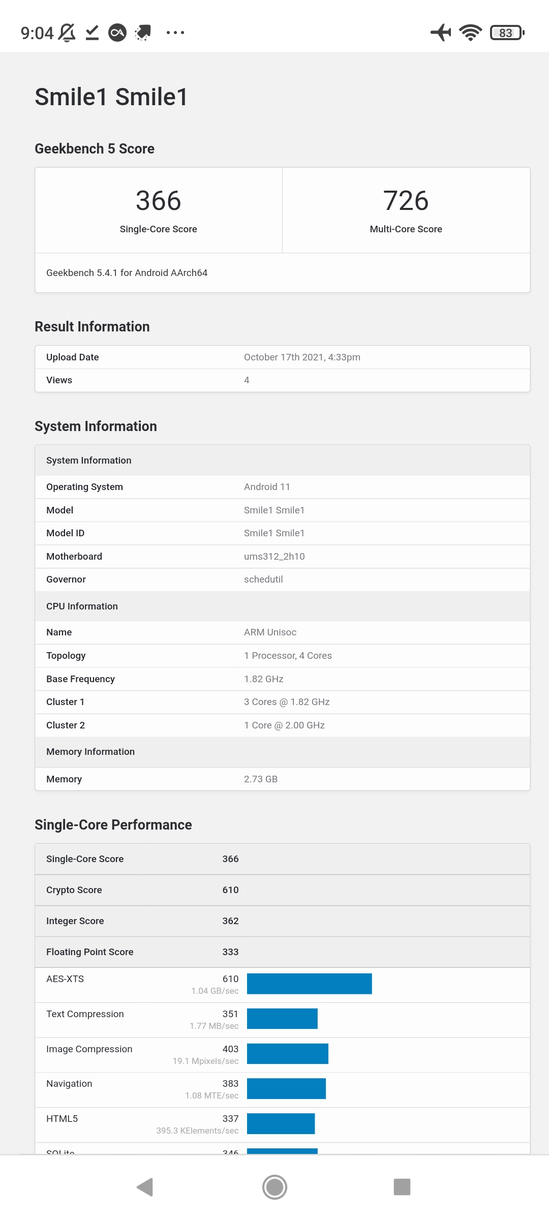Tap the Crypto Score row

(x=282, y=890)
